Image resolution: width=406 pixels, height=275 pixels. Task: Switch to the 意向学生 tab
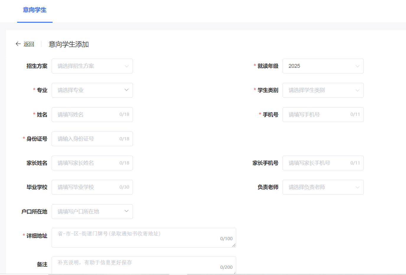point(35,9)
